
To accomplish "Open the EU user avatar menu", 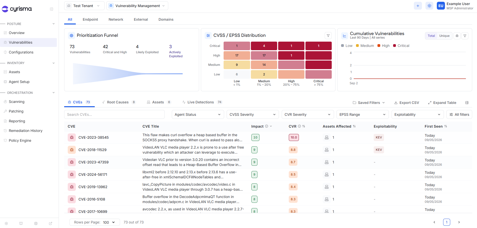I will coord(441,6).
